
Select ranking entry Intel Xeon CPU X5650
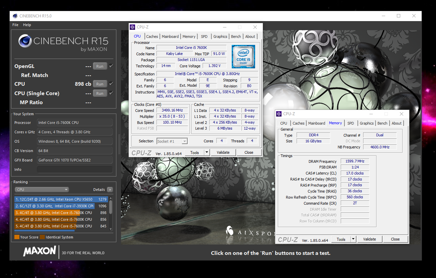click(x=61, y=199)
